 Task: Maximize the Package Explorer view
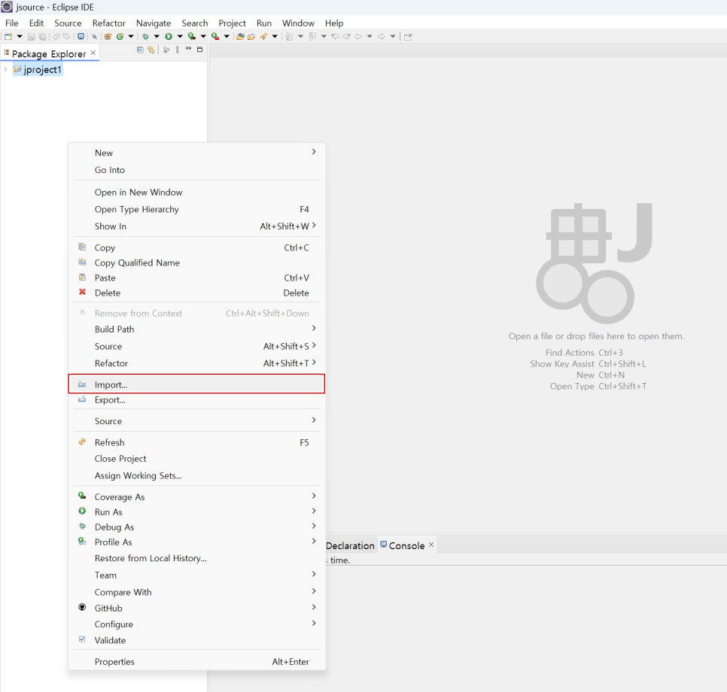pyautogui.click(x=200, y=49)
